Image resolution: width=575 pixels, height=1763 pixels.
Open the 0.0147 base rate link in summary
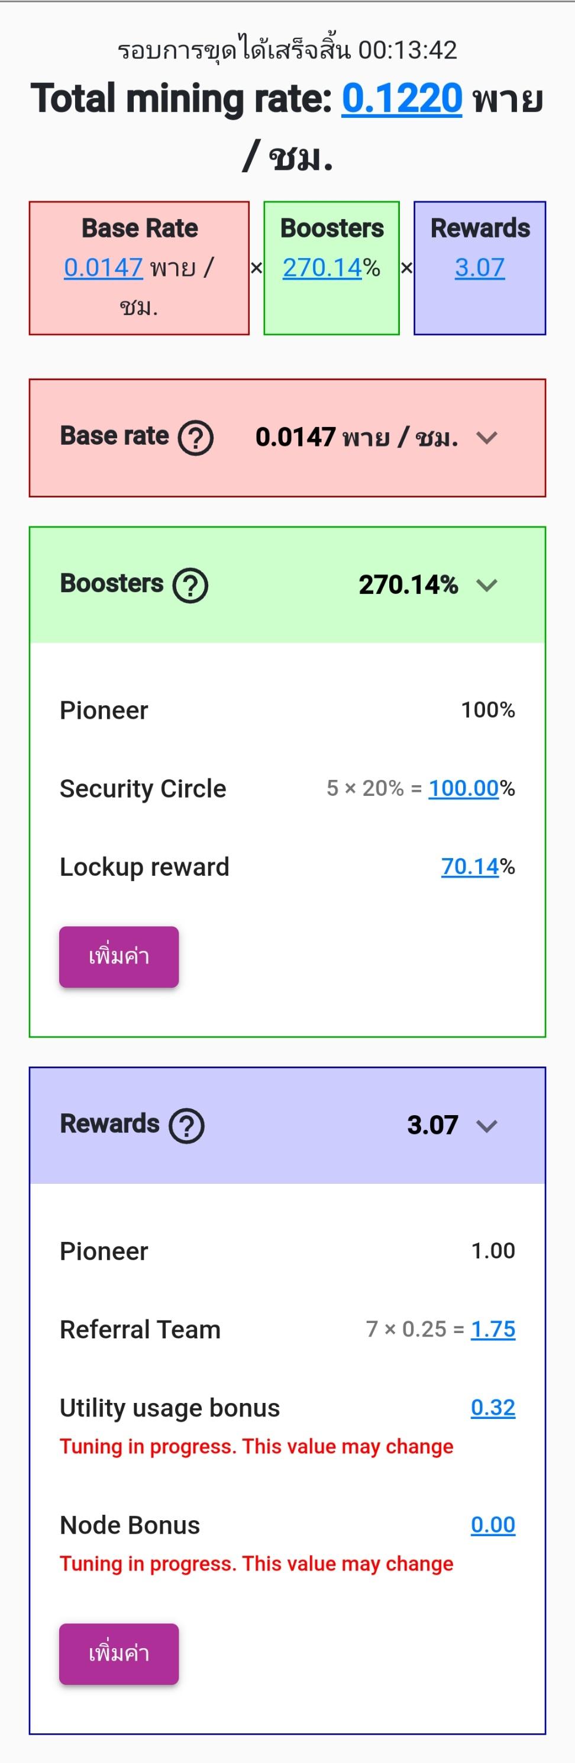tap(104, 268)
